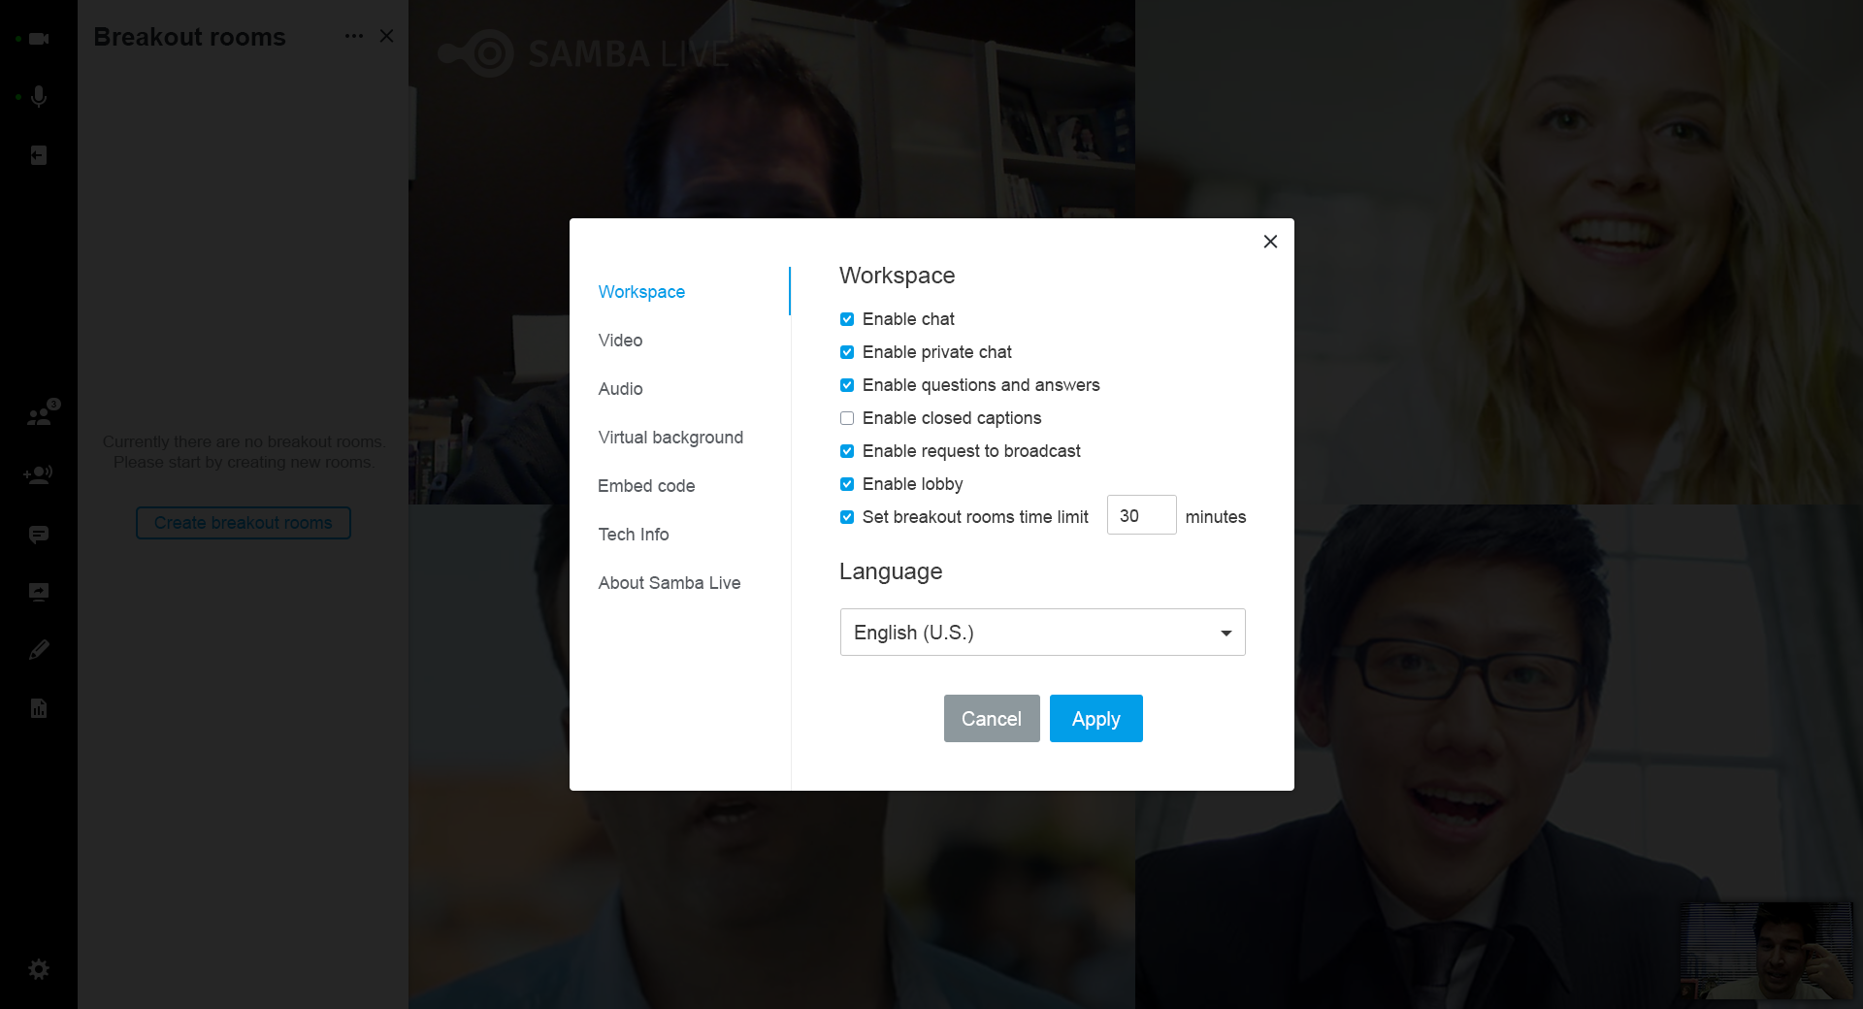Click the leave session exit icon
This screenshot has height=1009, width=1863.
[x=39, y=155]
